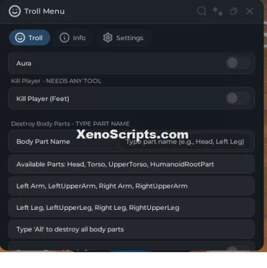
Task: Click the restore window squares icon
Action: click(x=234, y=11)
